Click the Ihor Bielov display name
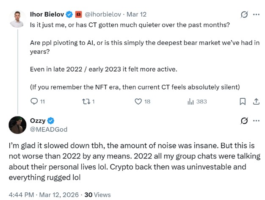This screenshot has width=265, height=200. (47, 14)
